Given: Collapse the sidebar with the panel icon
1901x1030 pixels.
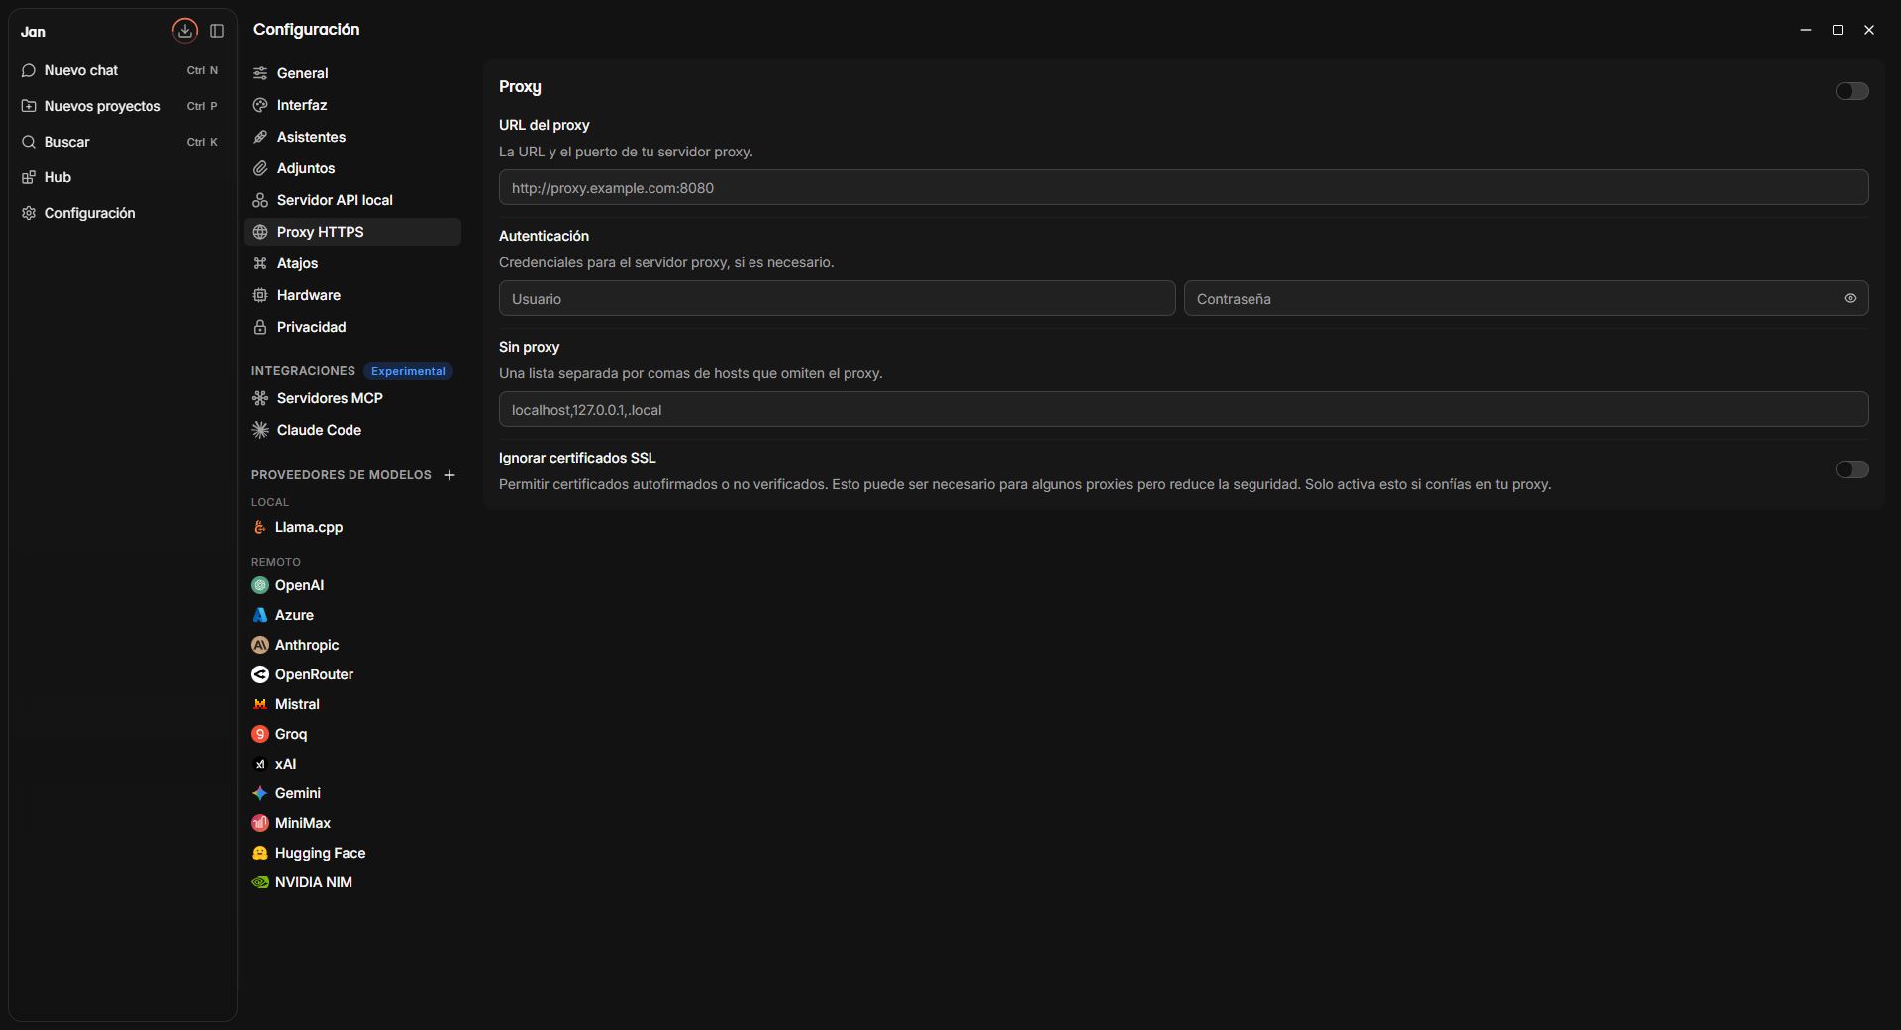Looking at the screenshot, I should pyautogui.click(x=217, y=31).
